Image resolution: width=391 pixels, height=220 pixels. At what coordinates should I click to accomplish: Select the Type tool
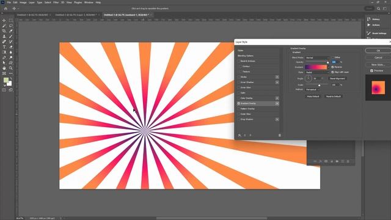click(4, 47)
